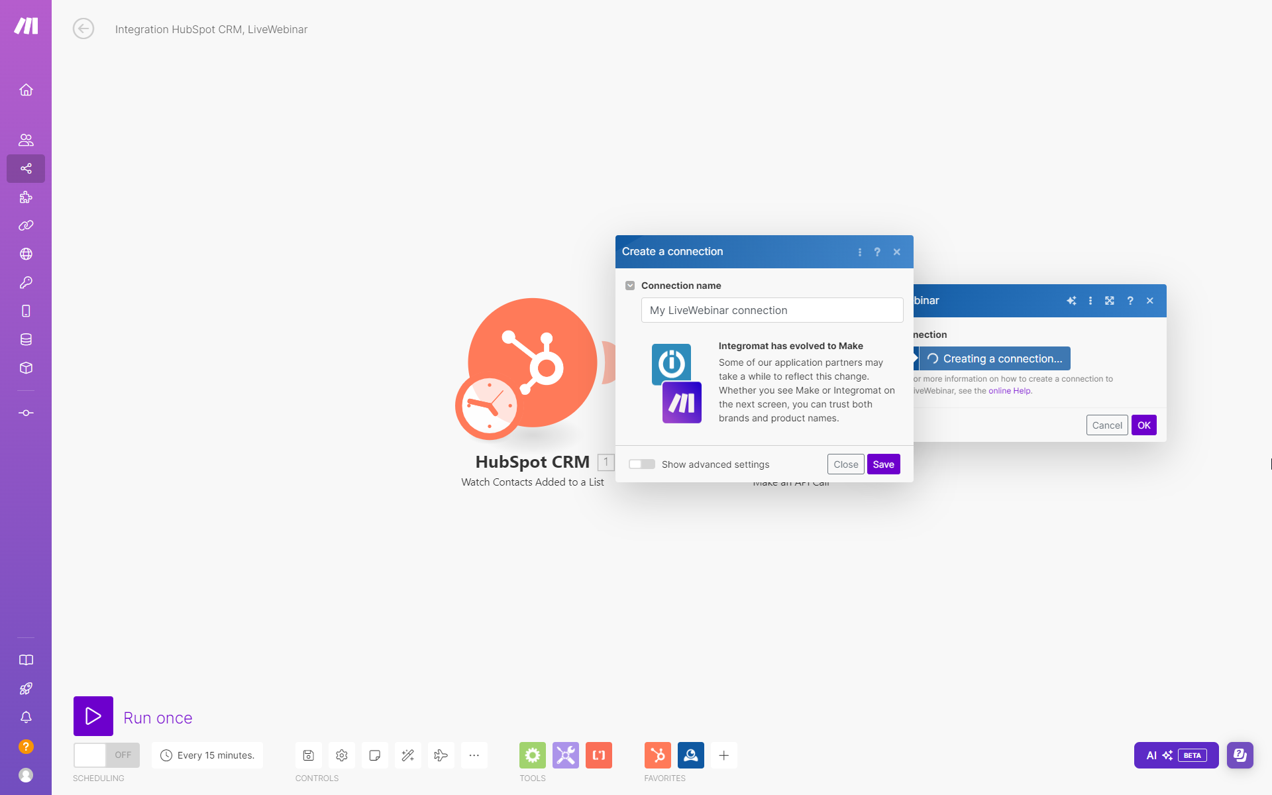Click the Connection name input field
This screenshot has width=1272, height=795.
pos(772,310)
